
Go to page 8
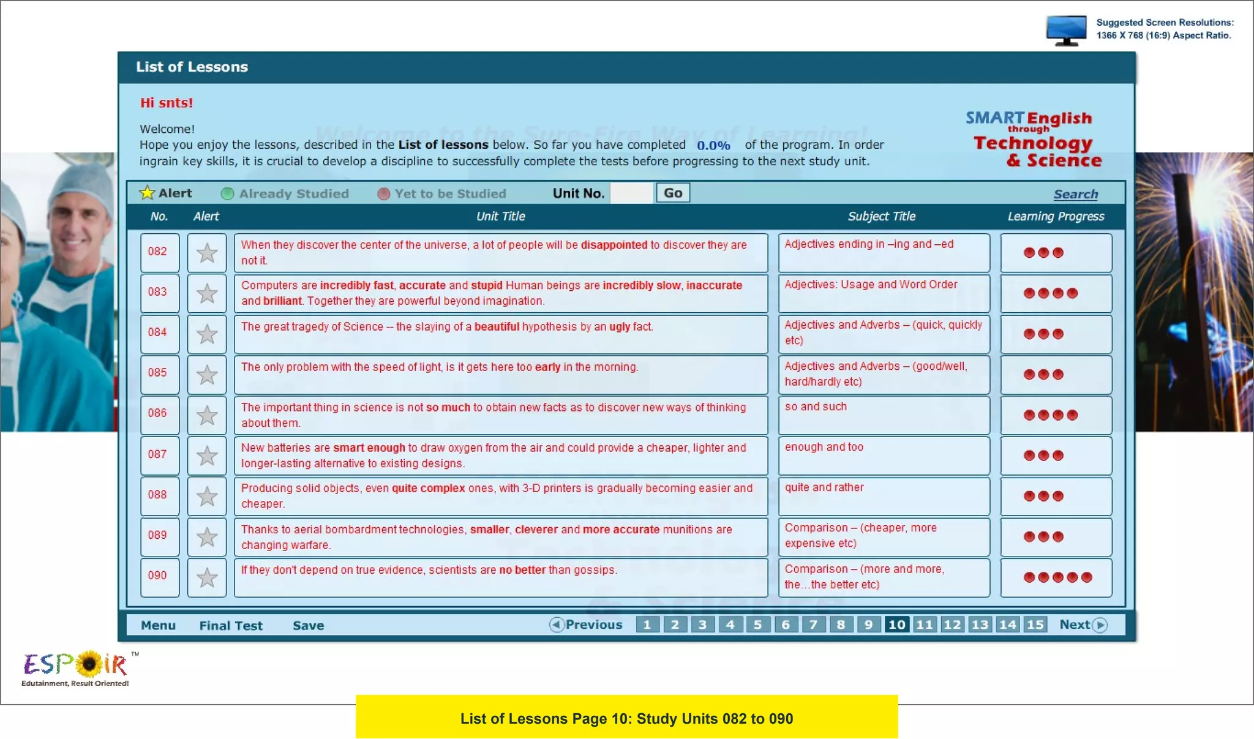pyautogui.click(x=841, y=625)
